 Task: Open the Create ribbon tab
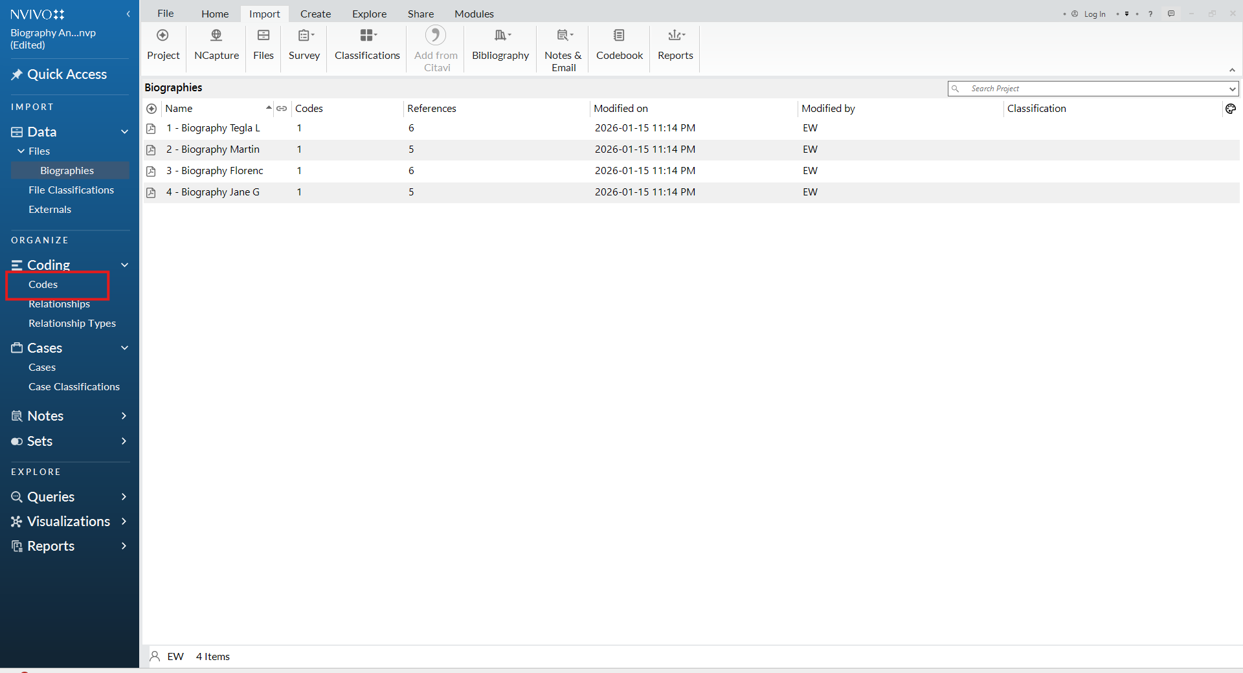315,14
